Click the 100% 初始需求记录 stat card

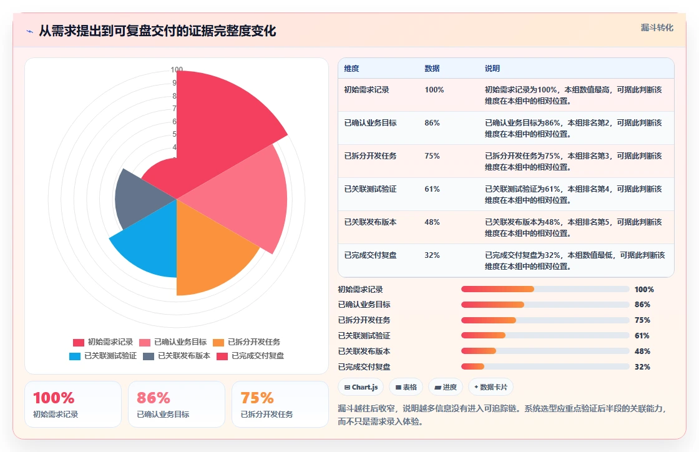click(x=73, y=405)
